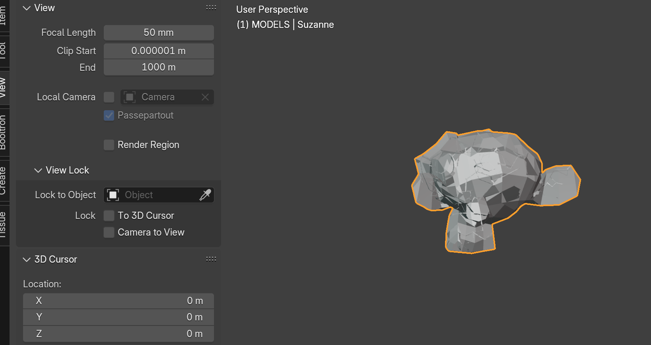This screenshot has height=345, width=651.
Task: Click the clip End 1000 m field
Action: tap(159, 67)
